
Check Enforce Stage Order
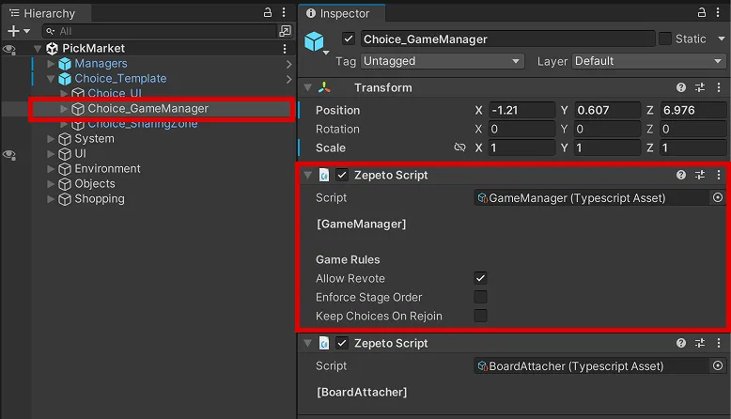(480, 297)
